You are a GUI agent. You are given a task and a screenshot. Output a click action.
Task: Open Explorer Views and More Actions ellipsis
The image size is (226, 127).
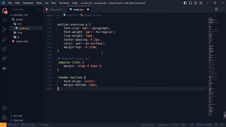38,10
